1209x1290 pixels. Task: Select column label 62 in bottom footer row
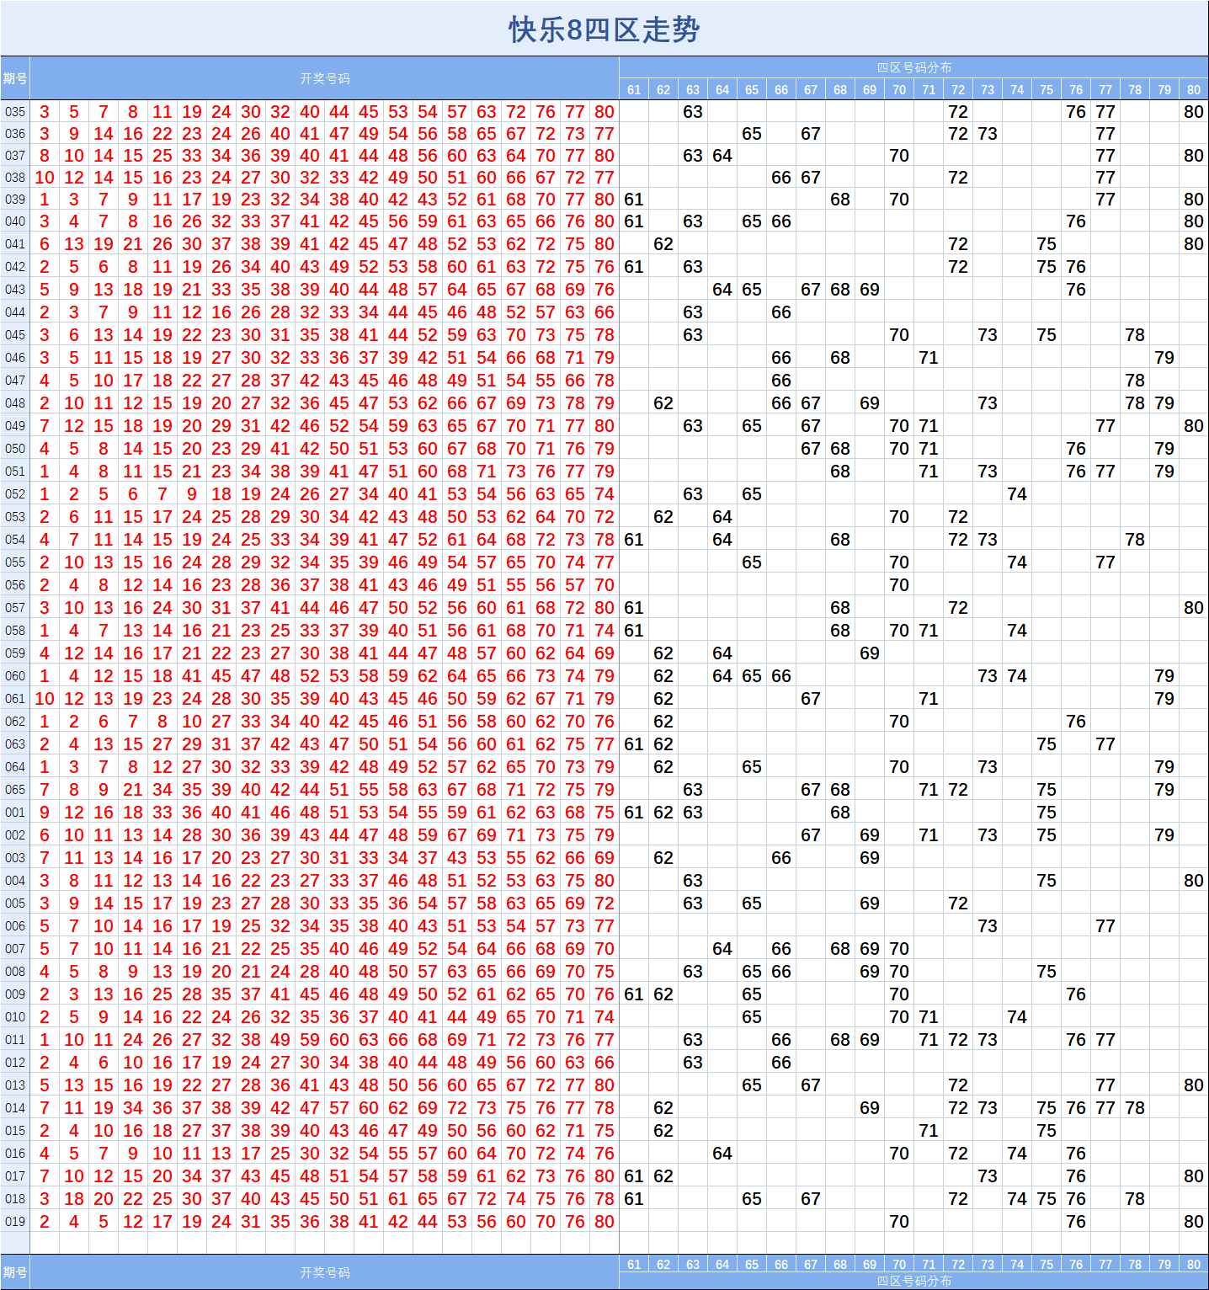pyautogui.click(x=663, y=1264)
